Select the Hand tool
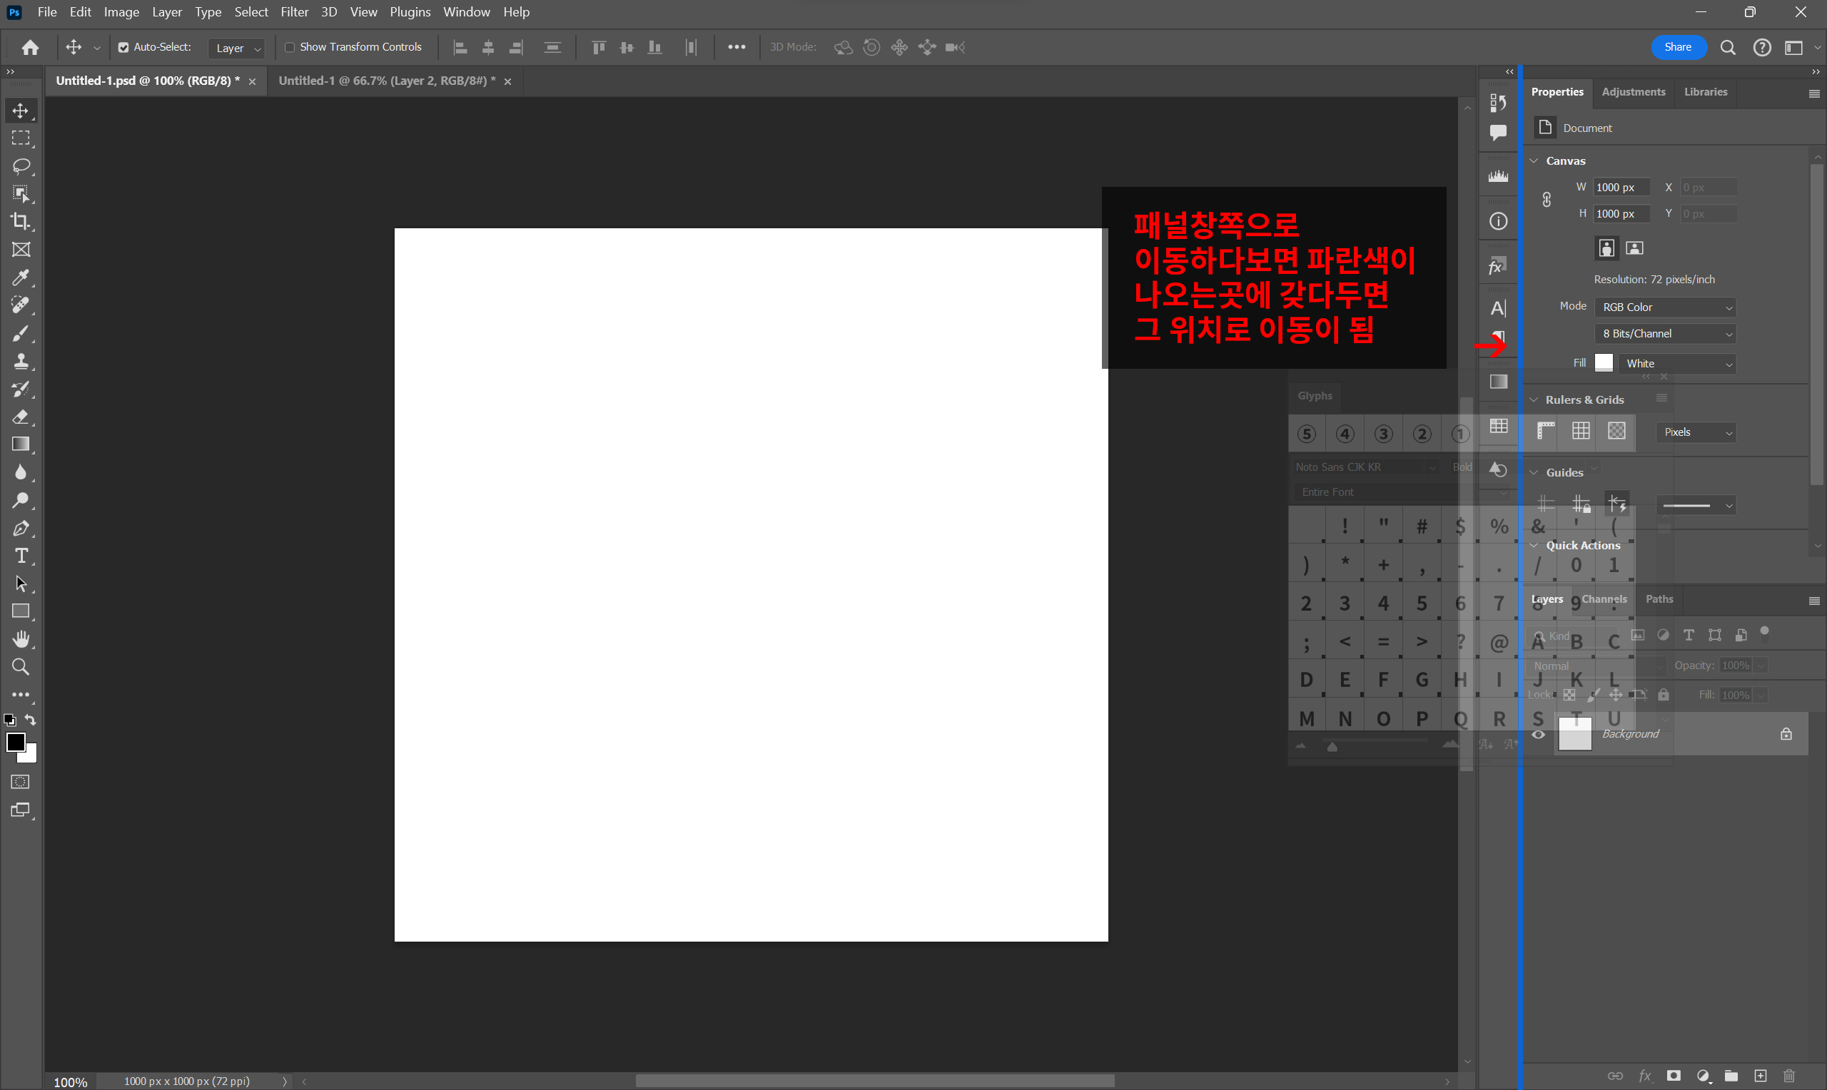This screenshot has width=1827, height=1090. [21, 639]
